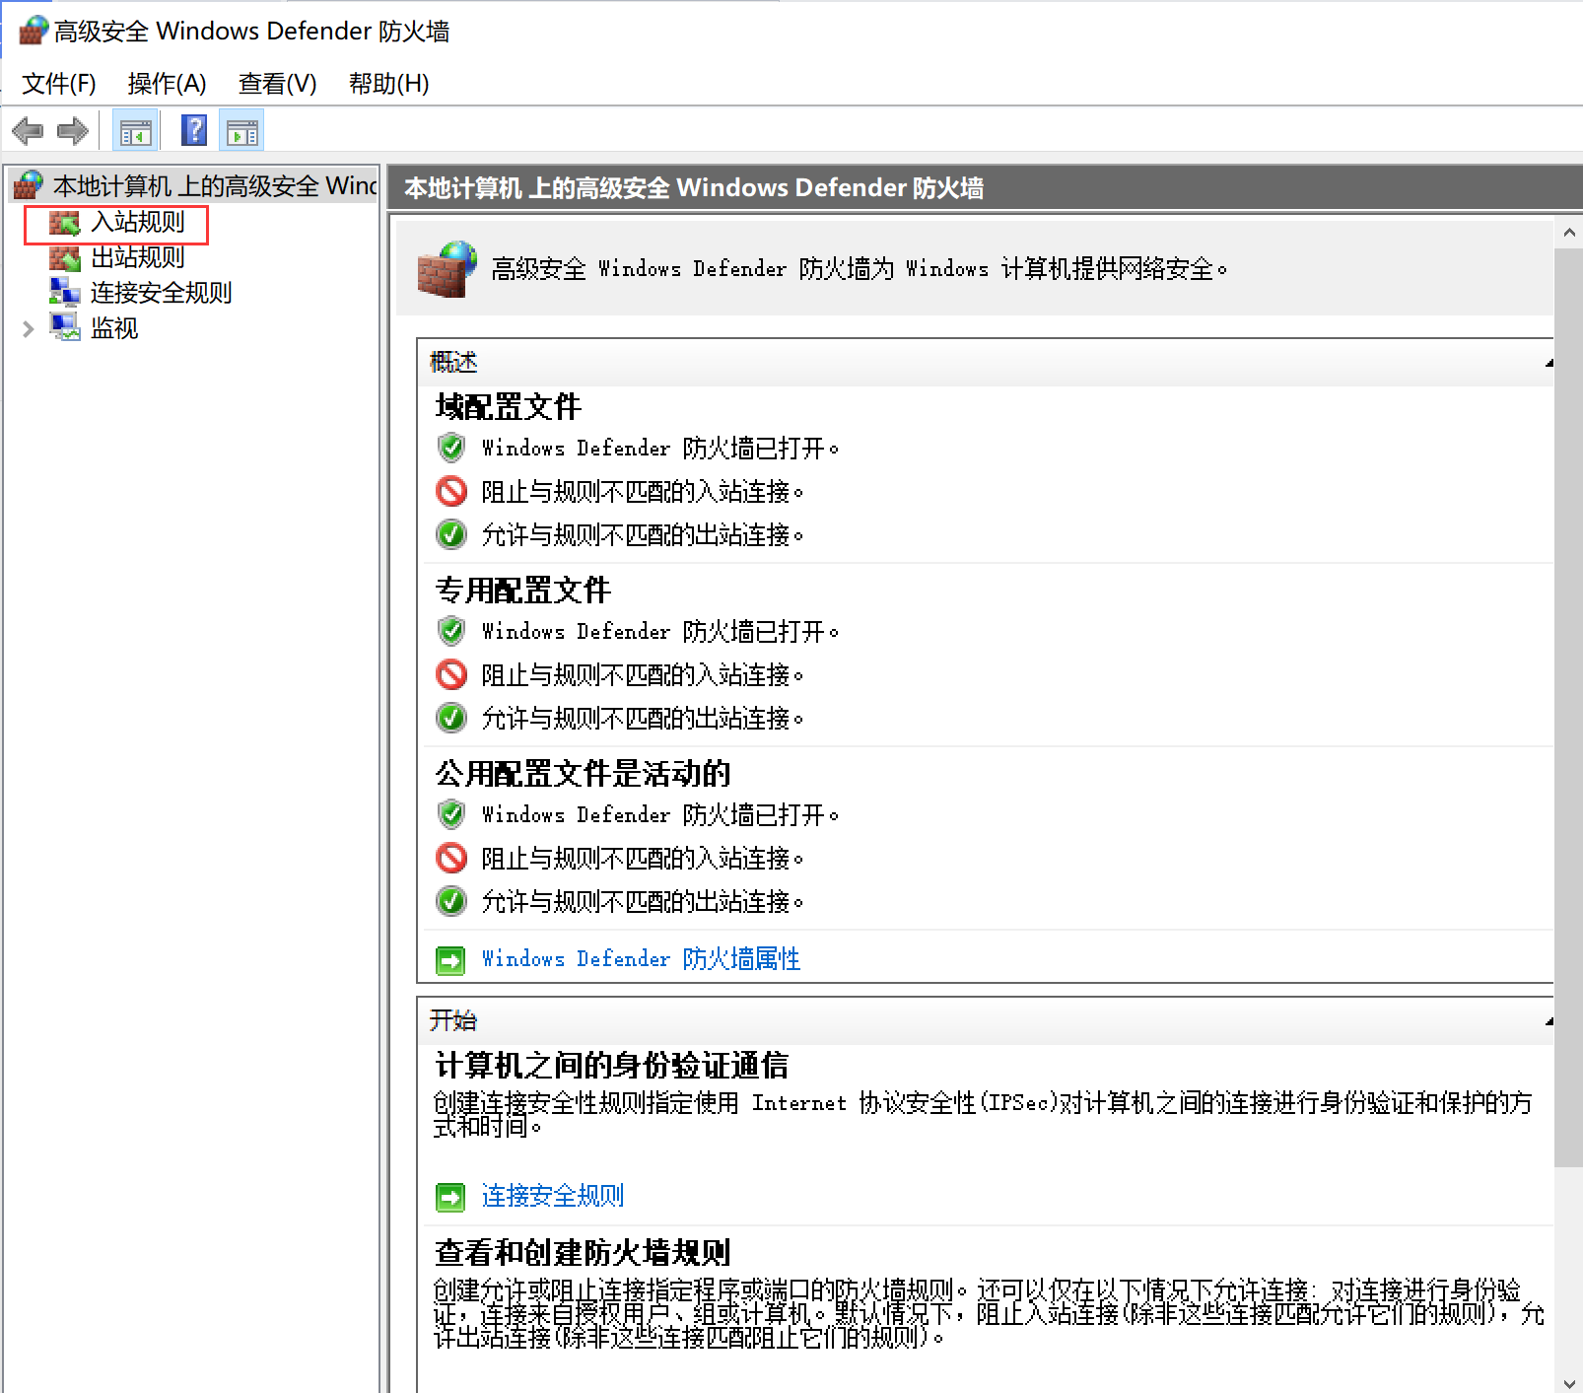Expand the 监视 node chevron

coord(29,329)
